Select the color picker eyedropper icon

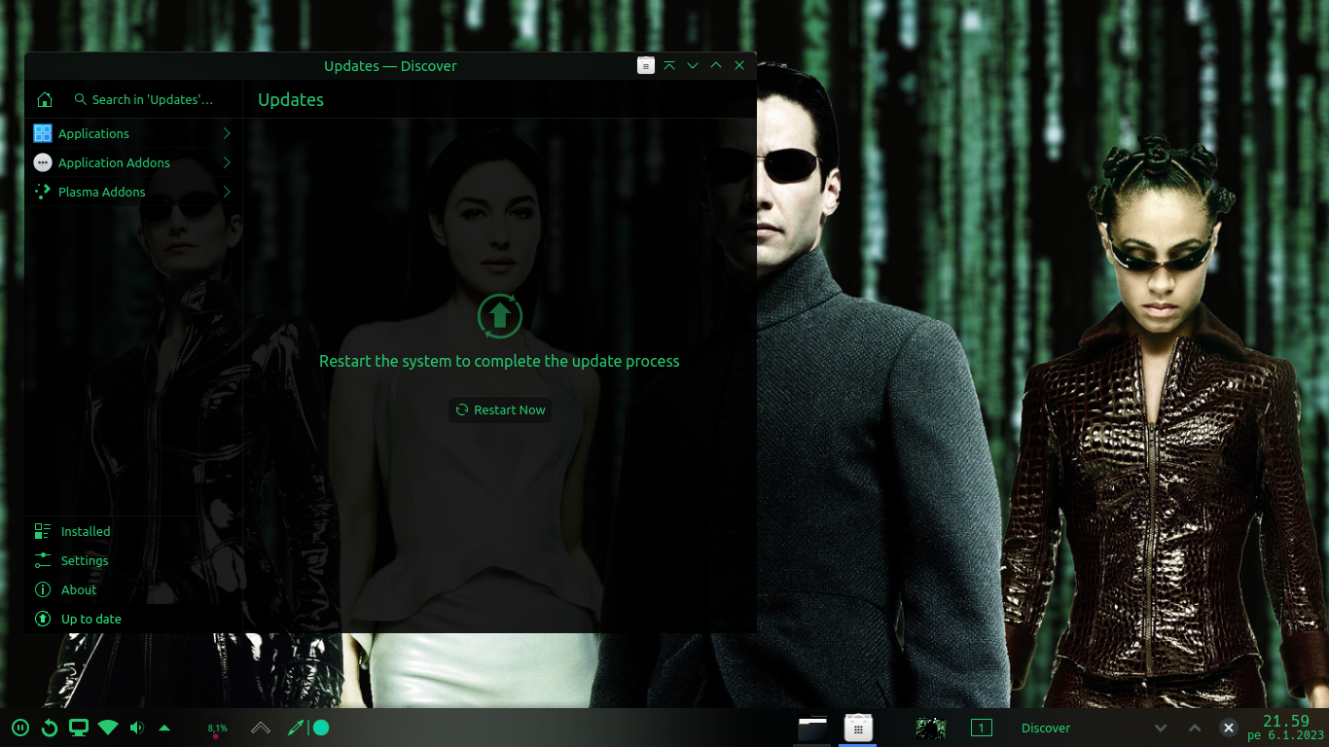pyautogui.click(x=296, y=728)
